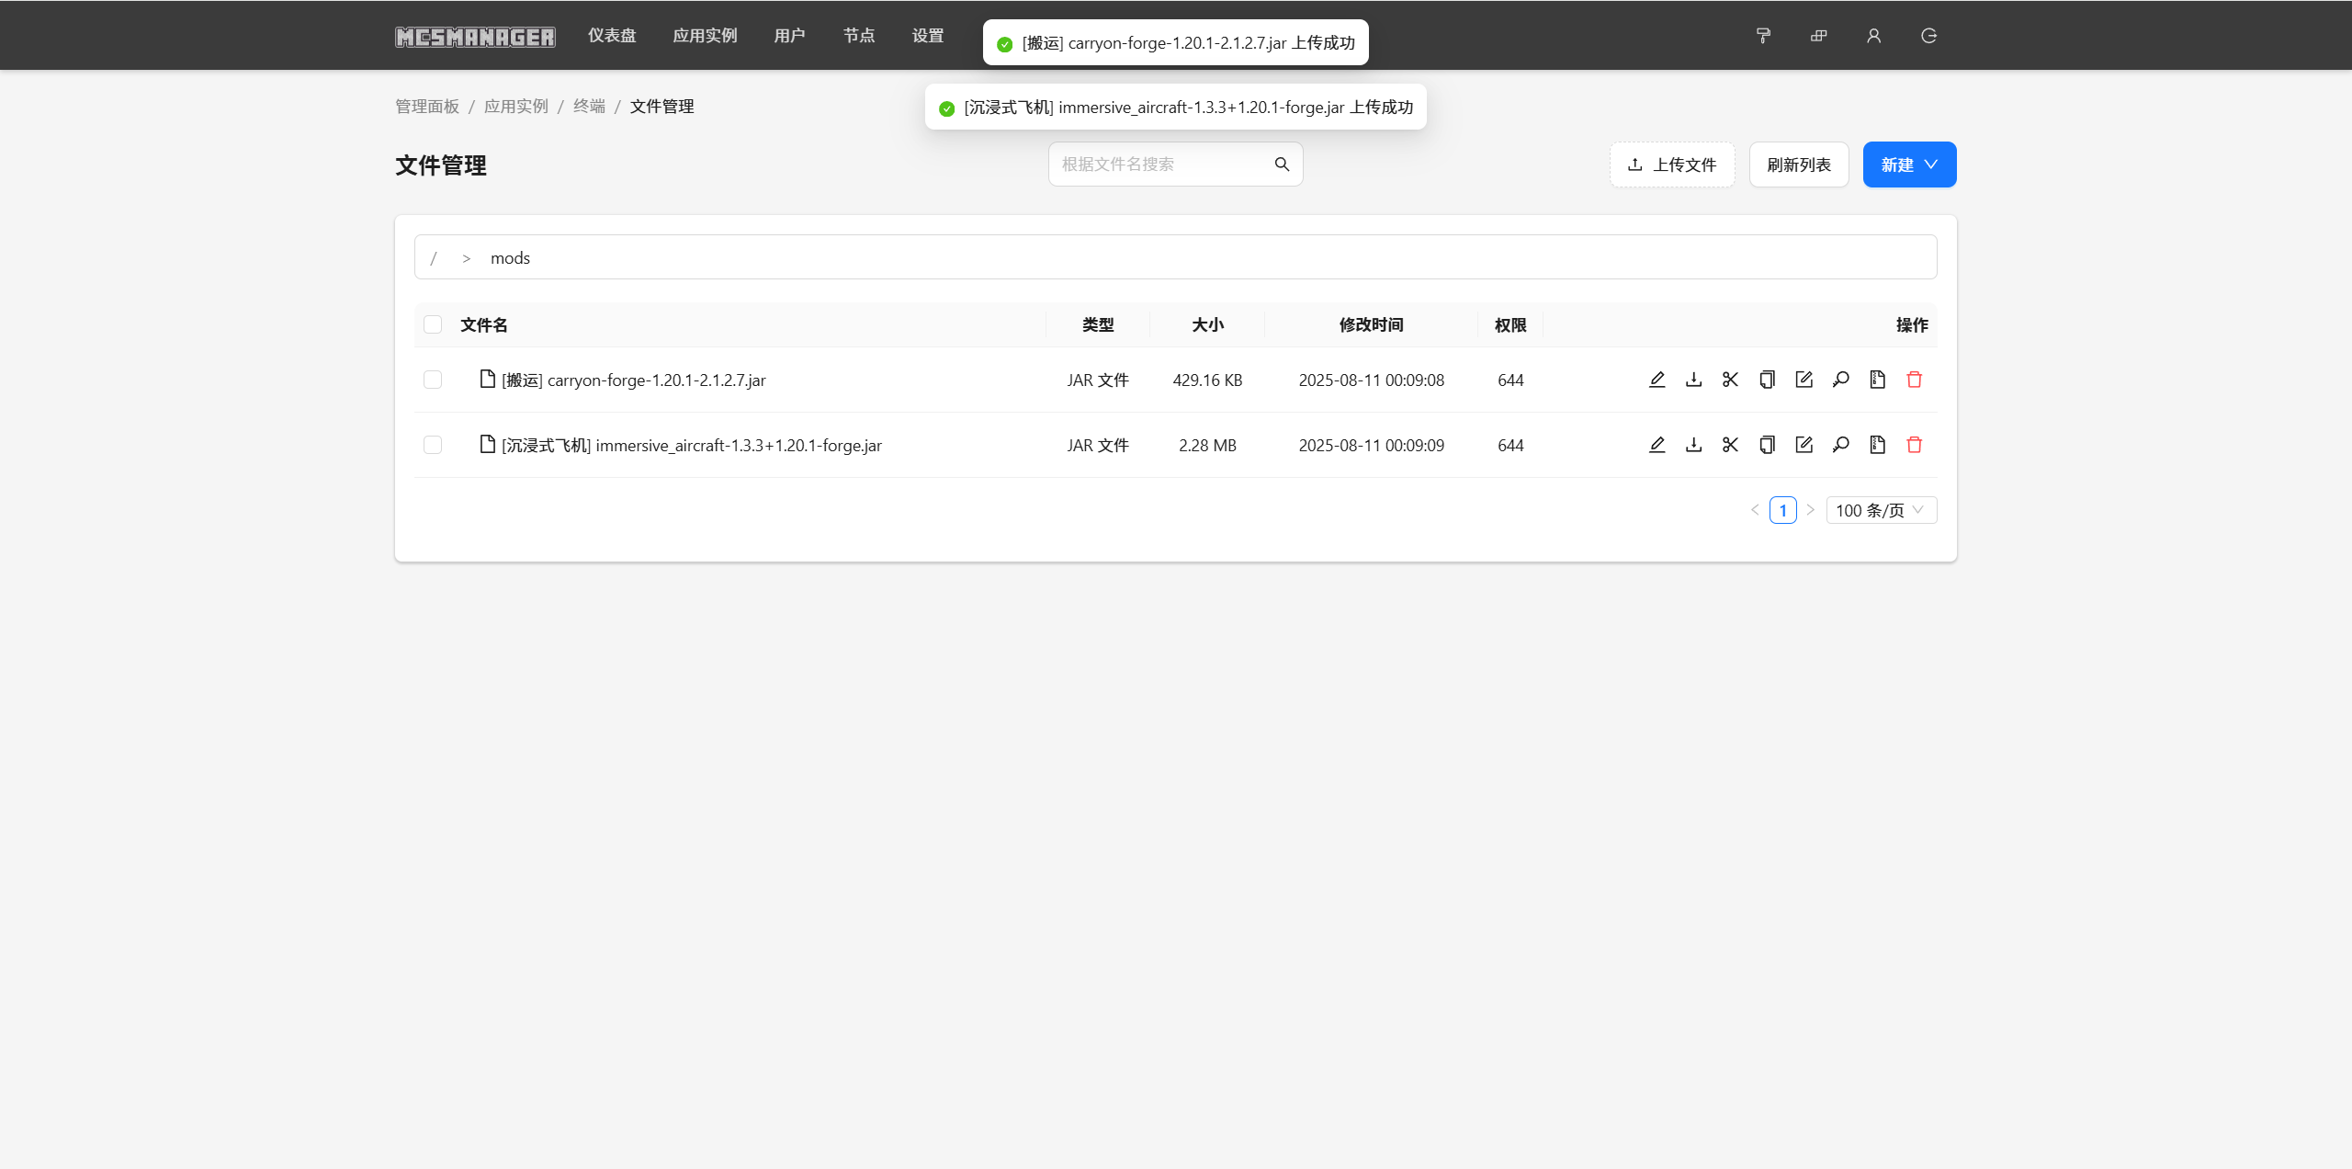The width and height of the screenshot is (2352, 1169).
Task: Cut the carryon-forge jar with scissors icon
Action: pos(1730,380)
